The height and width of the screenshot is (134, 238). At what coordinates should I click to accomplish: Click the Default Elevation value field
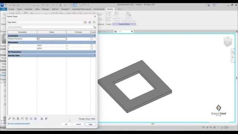(x=52, y=39)
